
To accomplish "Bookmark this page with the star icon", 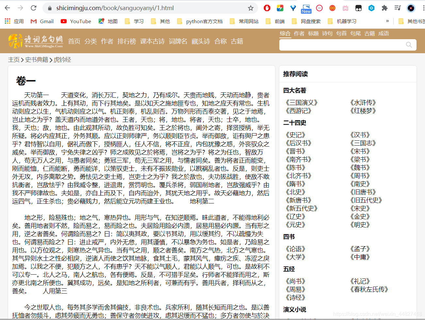I will (251, 8).
